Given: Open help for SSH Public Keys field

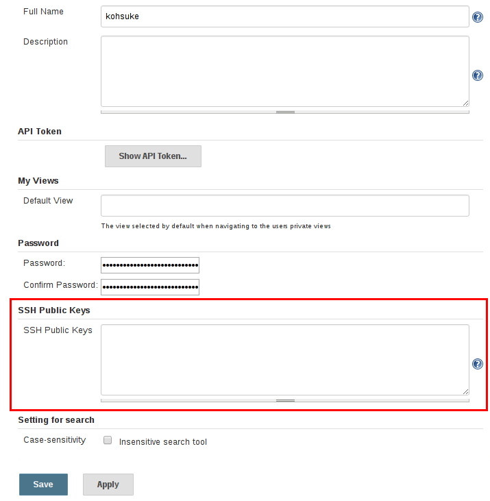Looking at the screenshot, I should [x=478, y=364].
